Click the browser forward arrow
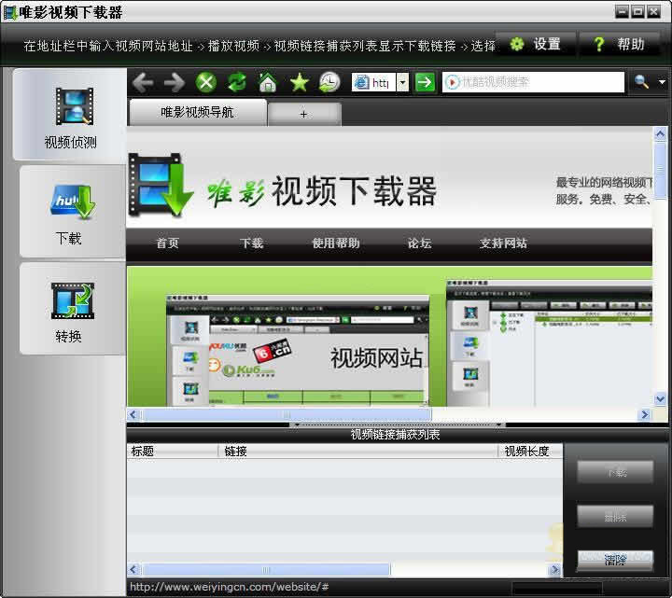 pyautogui.click(x=174, y=83)
